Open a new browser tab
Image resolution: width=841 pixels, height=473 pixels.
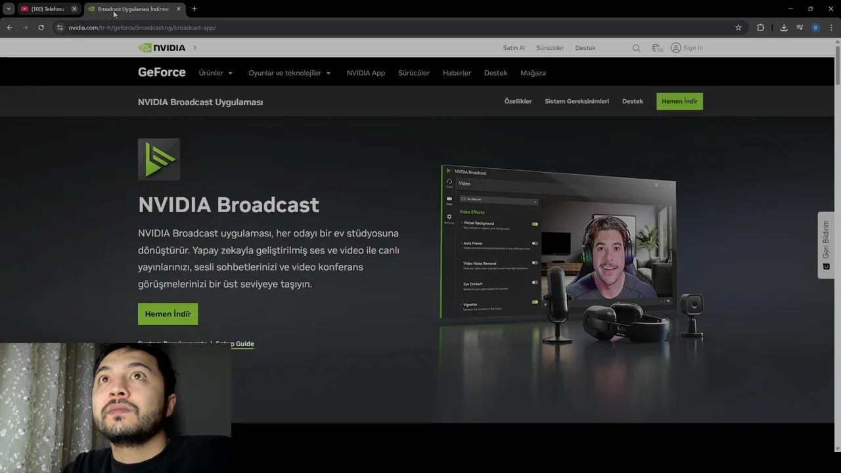tap(194, 9)
